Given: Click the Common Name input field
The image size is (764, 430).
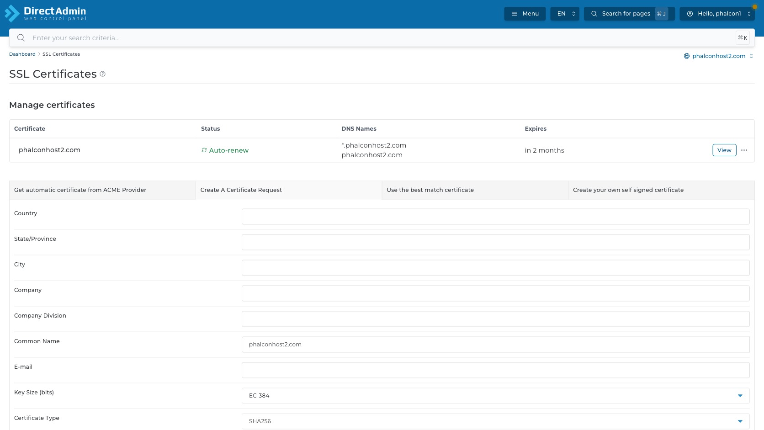Looking at the screenshot, I should point(495,345).
